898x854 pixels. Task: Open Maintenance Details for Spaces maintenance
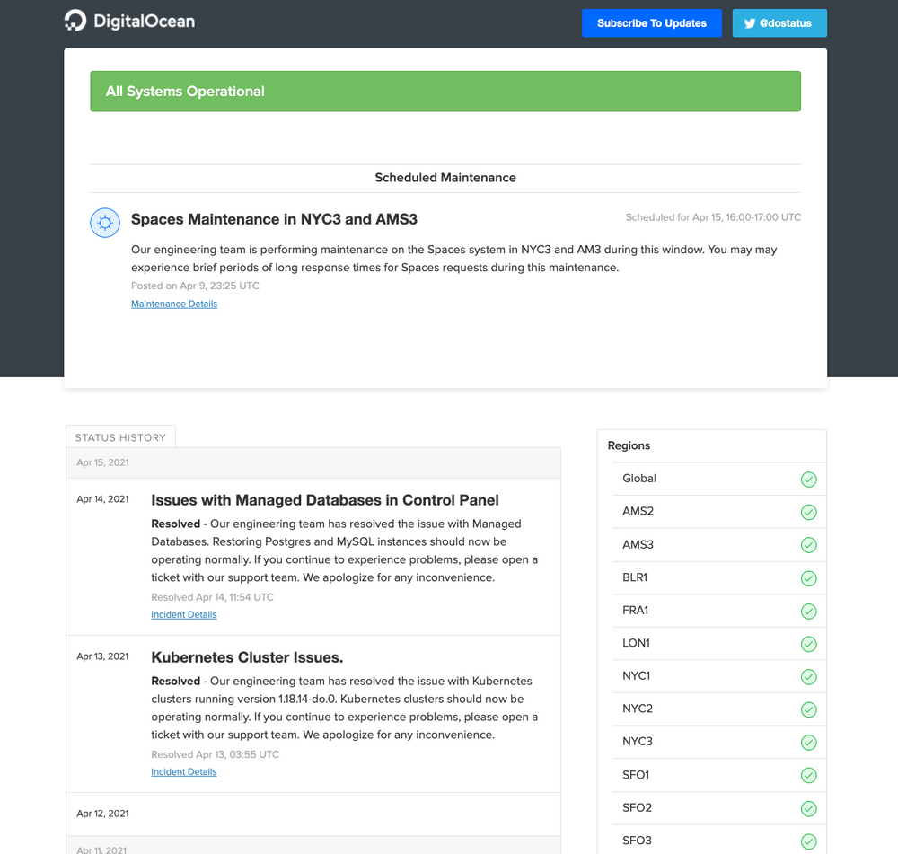coord(173,304)
